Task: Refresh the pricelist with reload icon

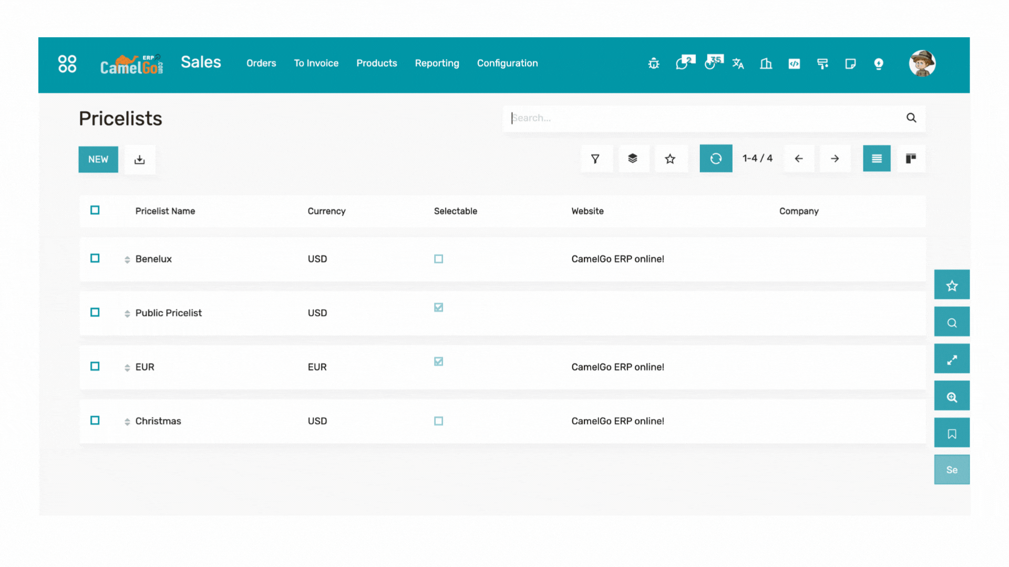Action: [x=716, y=159]
